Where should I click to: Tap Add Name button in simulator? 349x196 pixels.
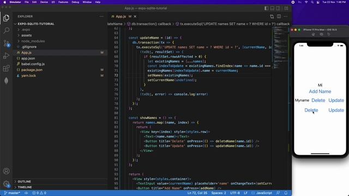pos(320,91)
